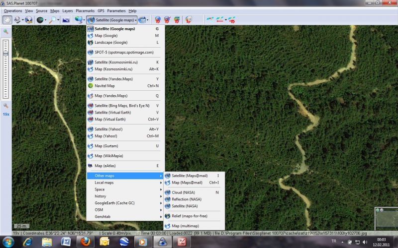The width and height of the screenshot is (398, 248).
Task: Select Map (WikiMapia) entry
Action: point(108,156)
